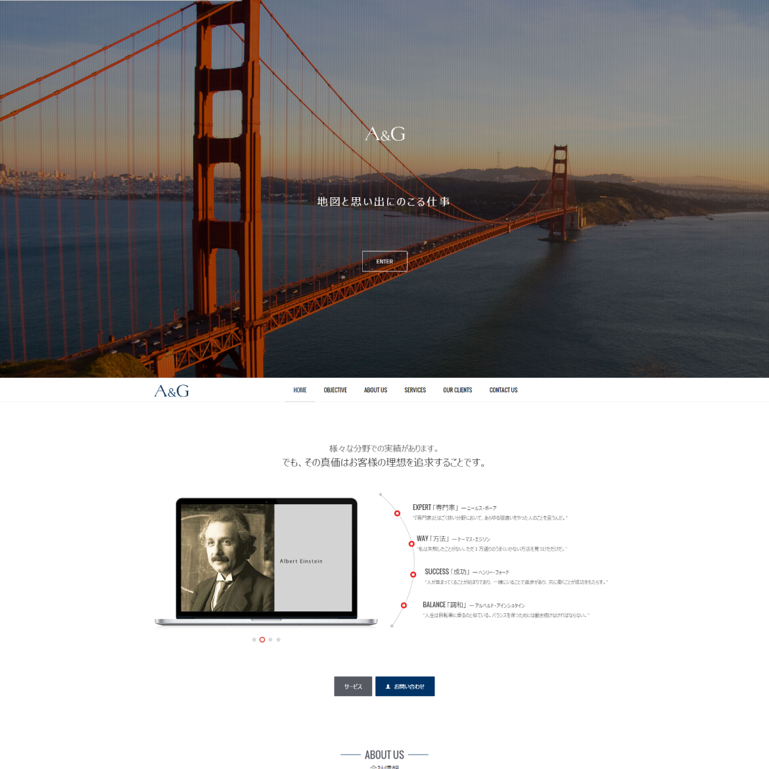Click the Albert Einstein slide on laptop
769x769 pixels.
point(266,557)
